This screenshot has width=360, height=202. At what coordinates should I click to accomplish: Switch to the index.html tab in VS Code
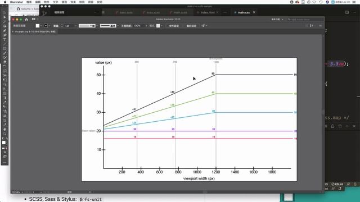tap(208, 12)
